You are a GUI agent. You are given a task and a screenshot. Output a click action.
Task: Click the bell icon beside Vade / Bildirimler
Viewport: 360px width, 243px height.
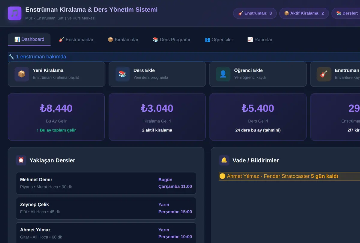click(x=224, y=160)
